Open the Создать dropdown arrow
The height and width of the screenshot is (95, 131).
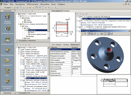click(x=12, y=8)
